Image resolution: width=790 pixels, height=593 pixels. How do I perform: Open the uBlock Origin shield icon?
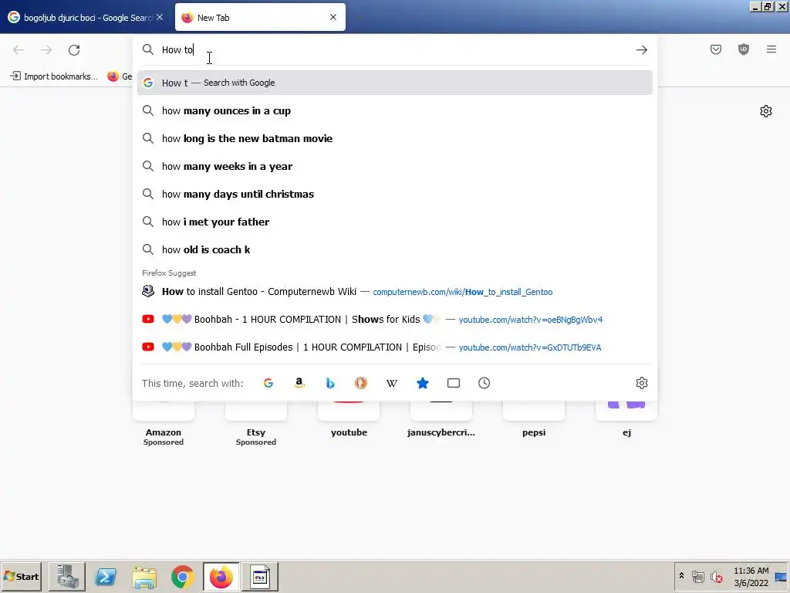click(x=743, y=49)
